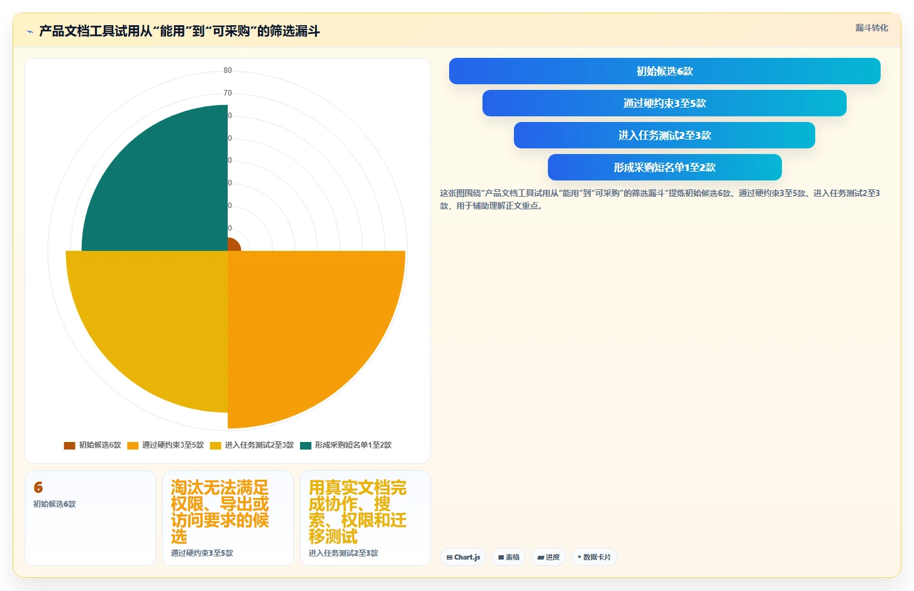Select the 通过硬约束3至5款 funnel bar
Viewport: 914px width, 591px height.
(664, 103)
